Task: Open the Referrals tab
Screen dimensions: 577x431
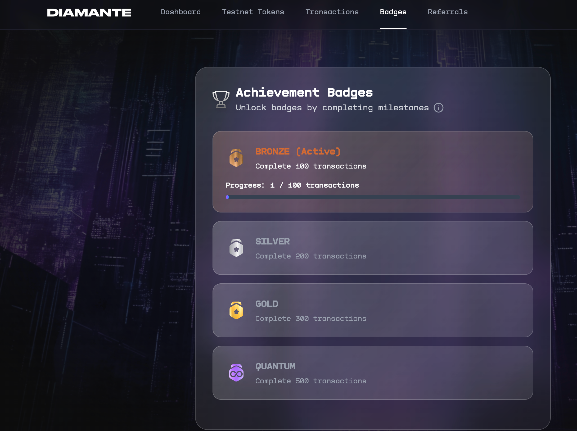Action: pyautogui.click(x=448, y=12)
